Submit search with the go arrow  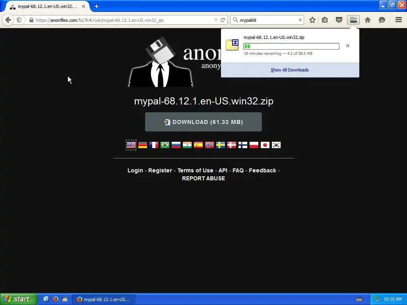coord(300,20)
